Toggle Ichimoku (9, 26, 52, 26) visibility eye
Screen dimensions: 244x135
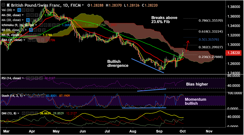point(41,25)
